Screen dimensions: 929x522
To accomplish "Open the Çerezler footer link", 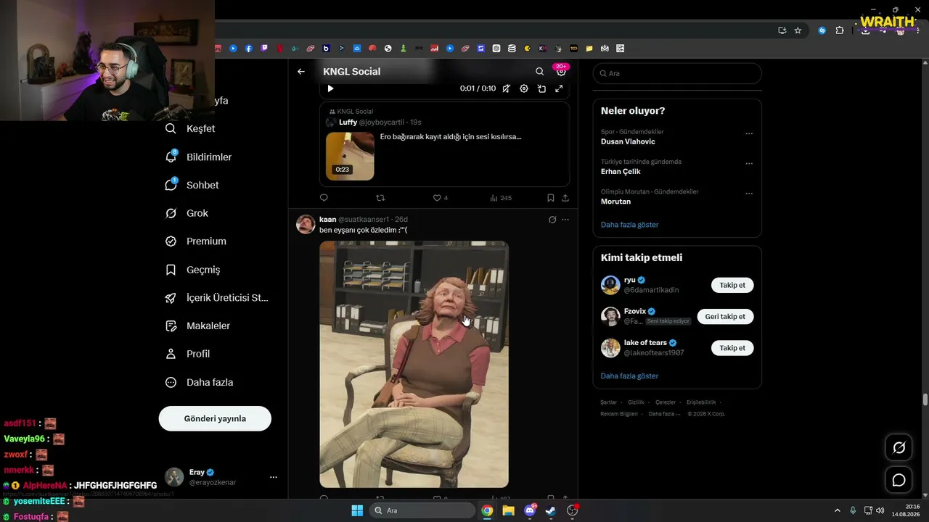I will [x=666, y=402].
